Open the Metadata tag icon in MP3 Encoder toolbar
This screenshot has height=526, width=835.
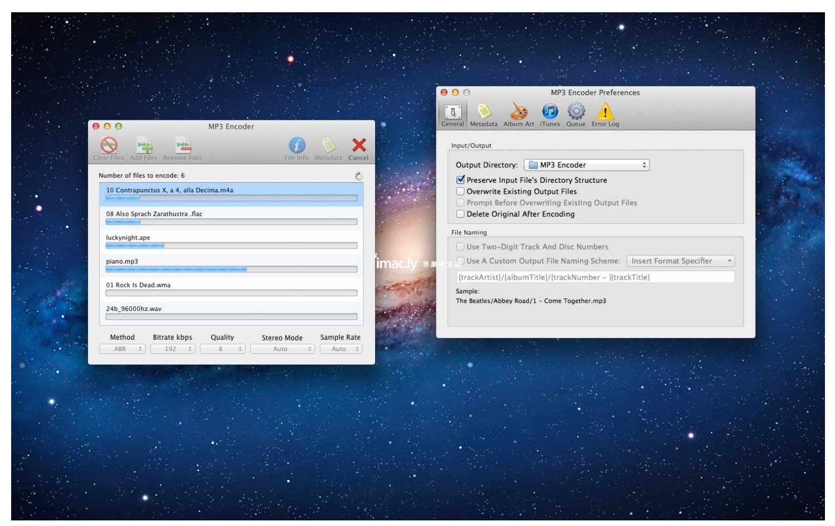click(328, 145)
